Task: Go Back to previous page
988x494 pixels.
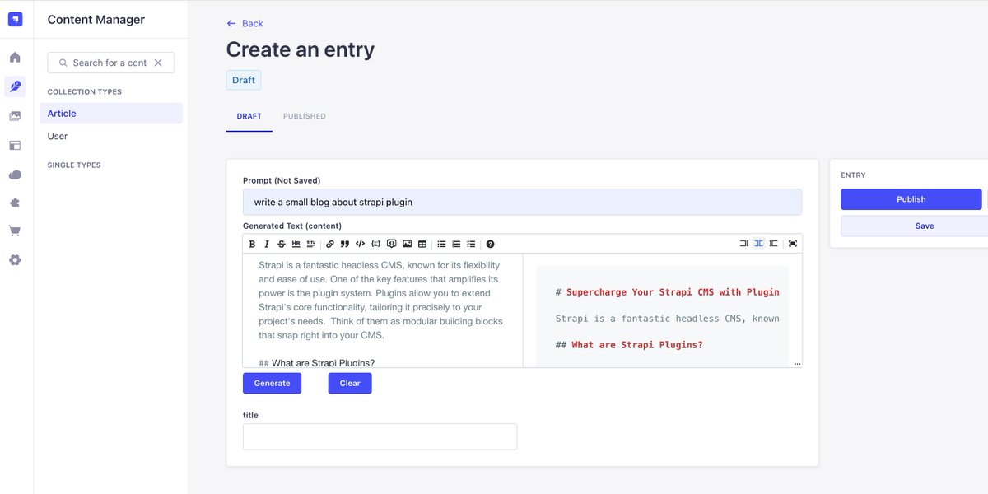Action: tap(245, 23)
